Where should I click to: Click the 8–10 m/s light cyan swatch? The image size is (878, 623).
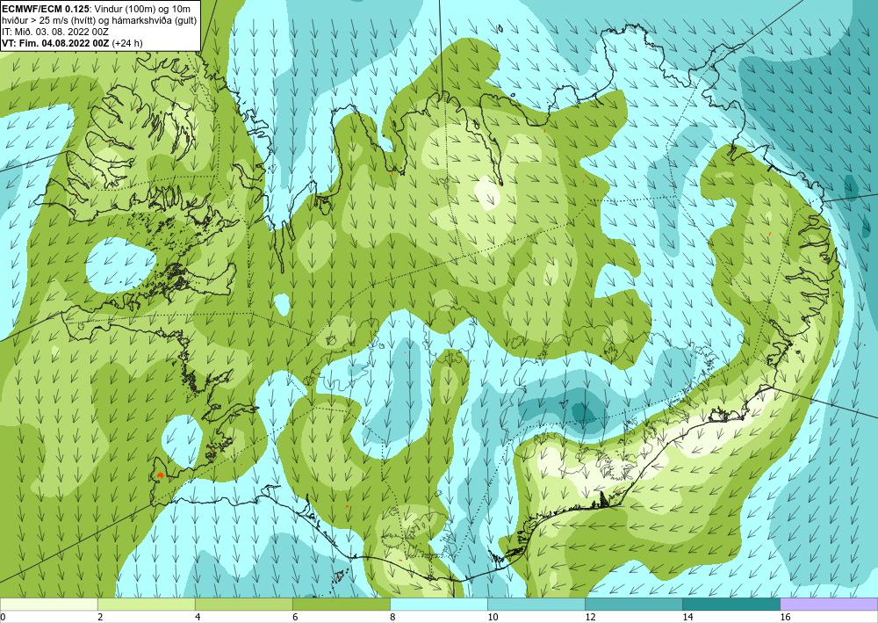(x=439, y=605)
